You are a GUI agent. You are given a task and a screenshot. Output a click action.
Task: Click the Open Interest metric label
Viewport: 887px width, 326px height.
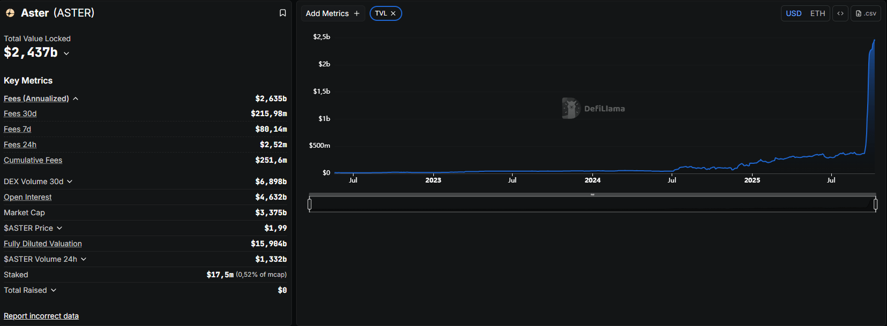[28, 197]
